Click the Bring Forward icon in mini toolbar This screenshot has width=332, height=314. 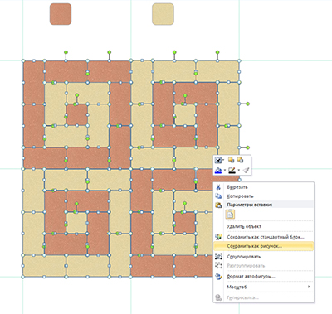(231, 160)
